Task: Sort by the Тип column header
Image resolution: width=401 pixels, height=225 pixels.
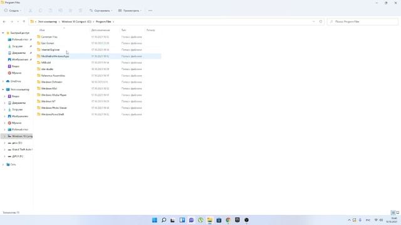Action: point(124,30)
